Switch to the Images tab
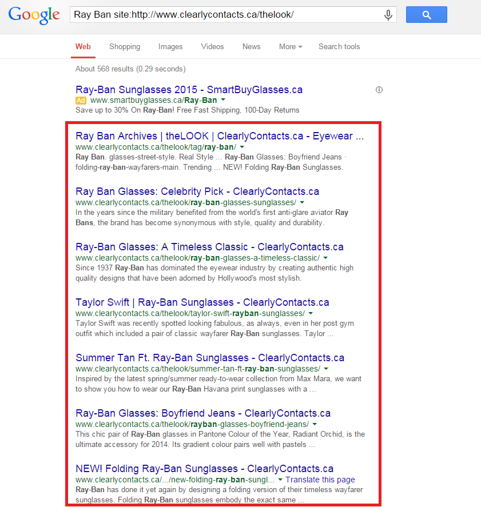 170,47
